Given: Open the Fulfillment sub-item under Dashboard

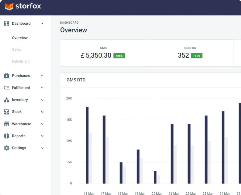Looking at the screenshot, I should pyautogui.click(x=21, y=61).
